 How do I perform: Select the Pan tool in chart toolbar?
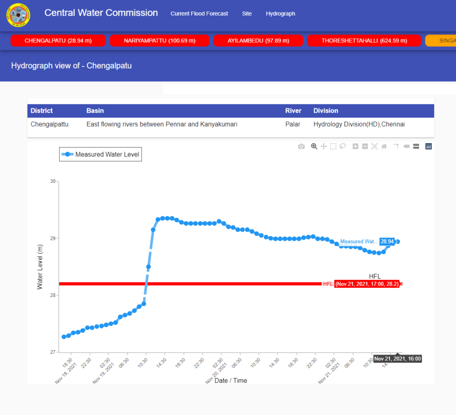tap(324, 146)
